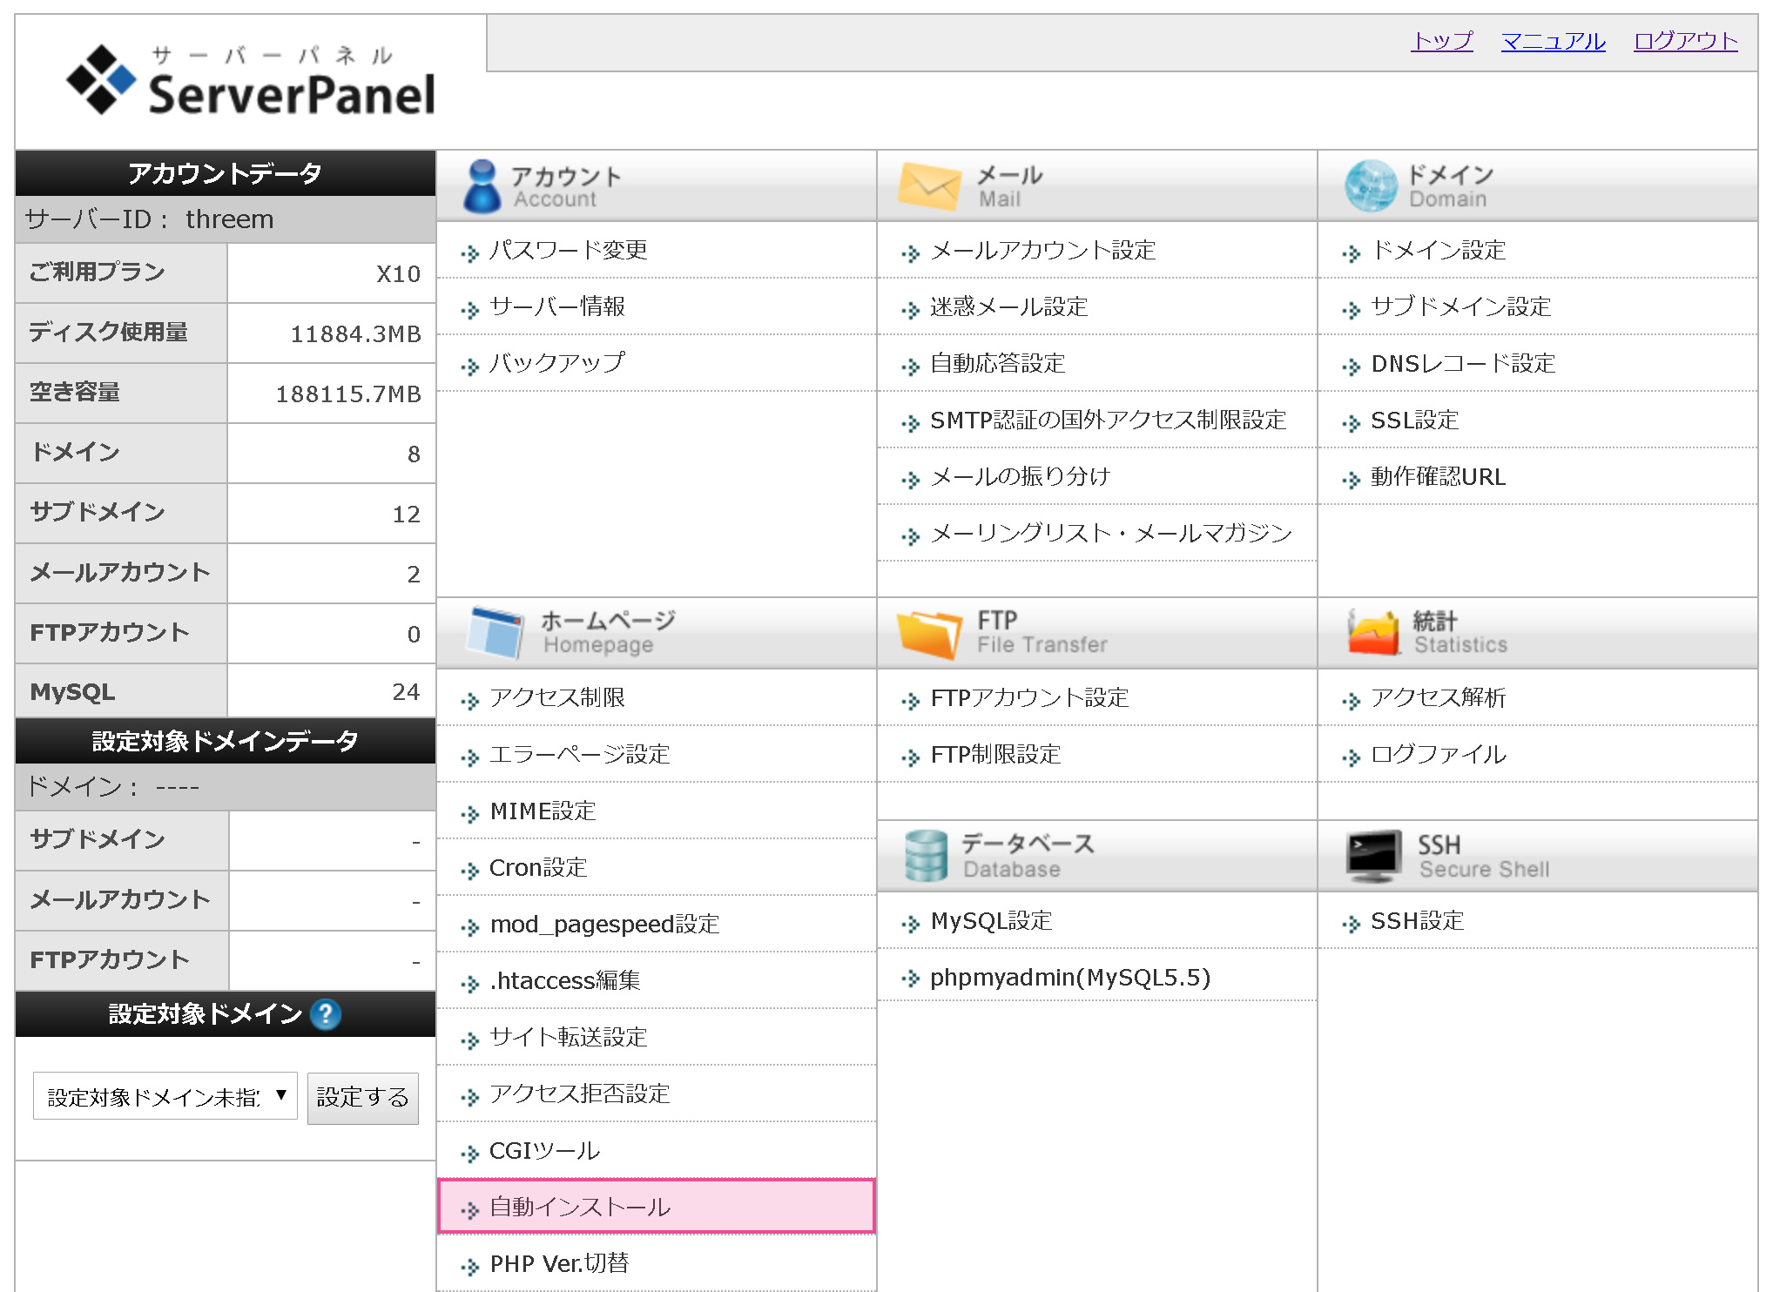Click the Homepage window icon

tap(495, 633)
